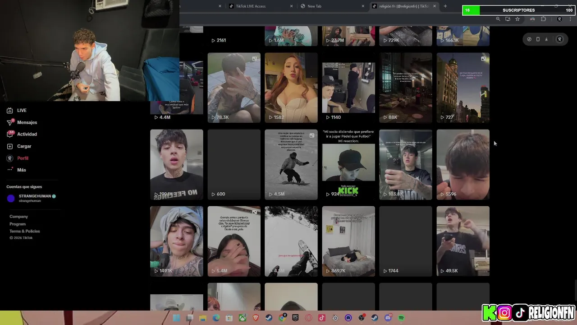Open the blank video with 1744 views
577x325 pixels.
click(x=406, y=241)
